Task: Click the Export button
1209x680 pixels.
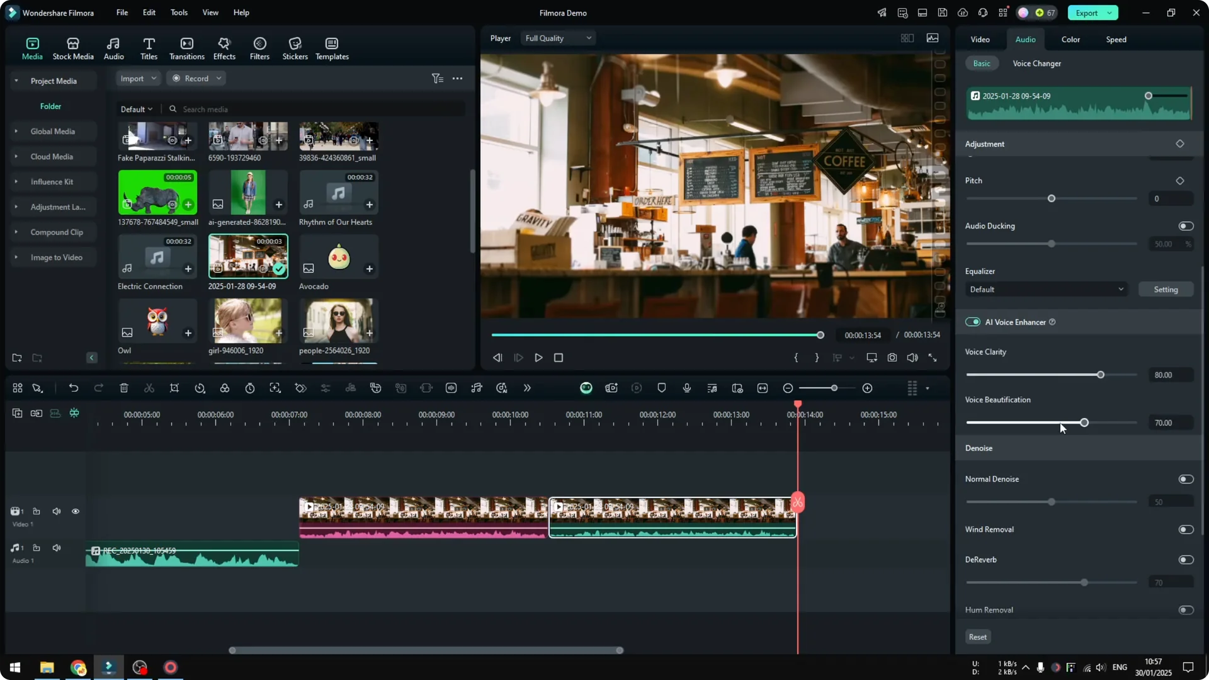Action: coord(1086,13)
